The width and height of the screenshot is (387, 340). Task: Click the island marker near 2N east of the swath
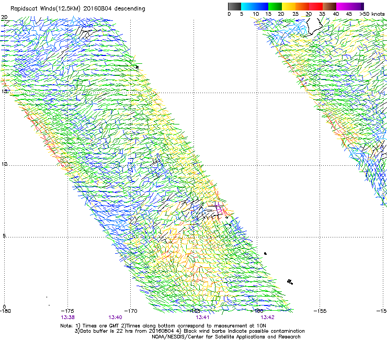[x=290, y=282]
